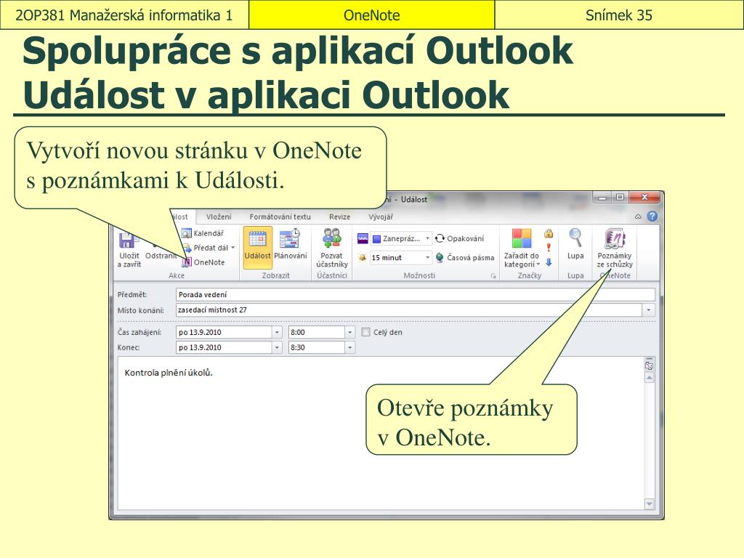This screenshot has height=558, width=744.
Task: Open the Formátování textu tab
Action: coord(280,217)
